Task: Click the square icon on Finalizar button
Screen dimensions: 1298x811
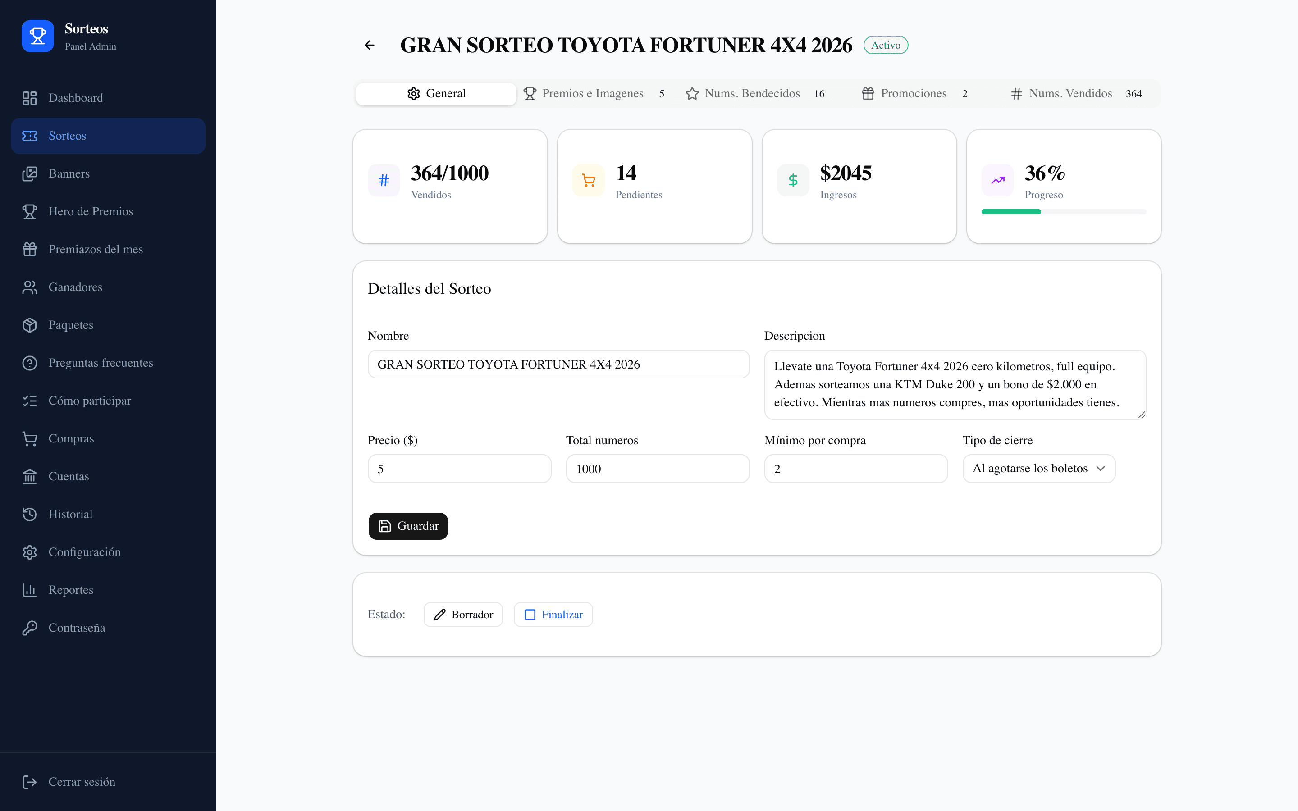Action: 530,615
